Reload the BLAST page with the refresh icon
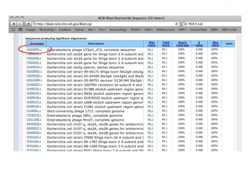 click(x=177, y=24)
